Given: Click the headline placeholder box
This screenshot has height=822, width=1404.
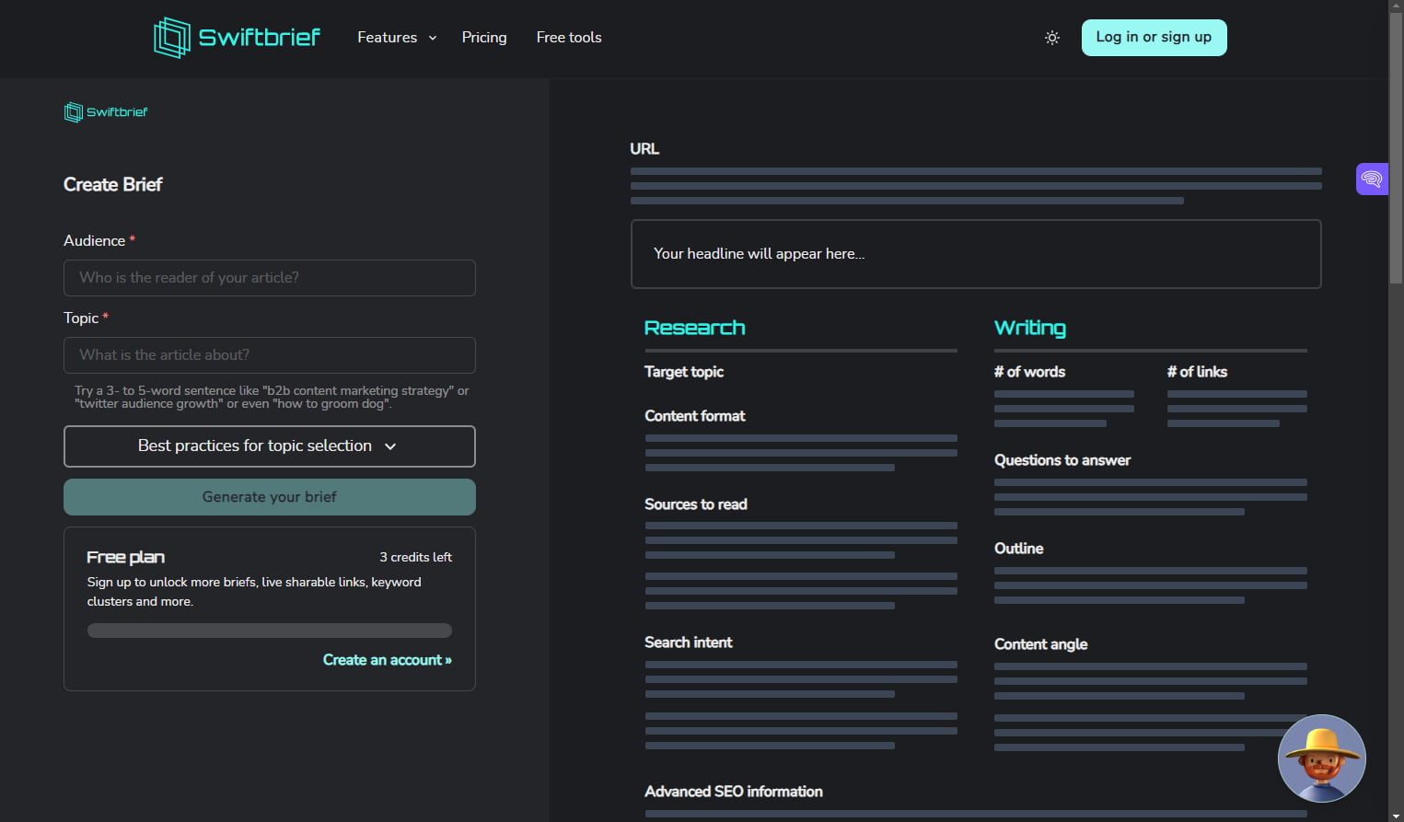Looking at the screenshot, I should 975,253.
